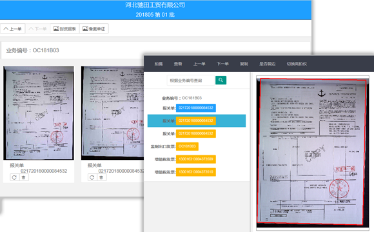This screenshot has width=374, height=232.
Task: Open 封皮报表 image button
Action: [64, 28]
